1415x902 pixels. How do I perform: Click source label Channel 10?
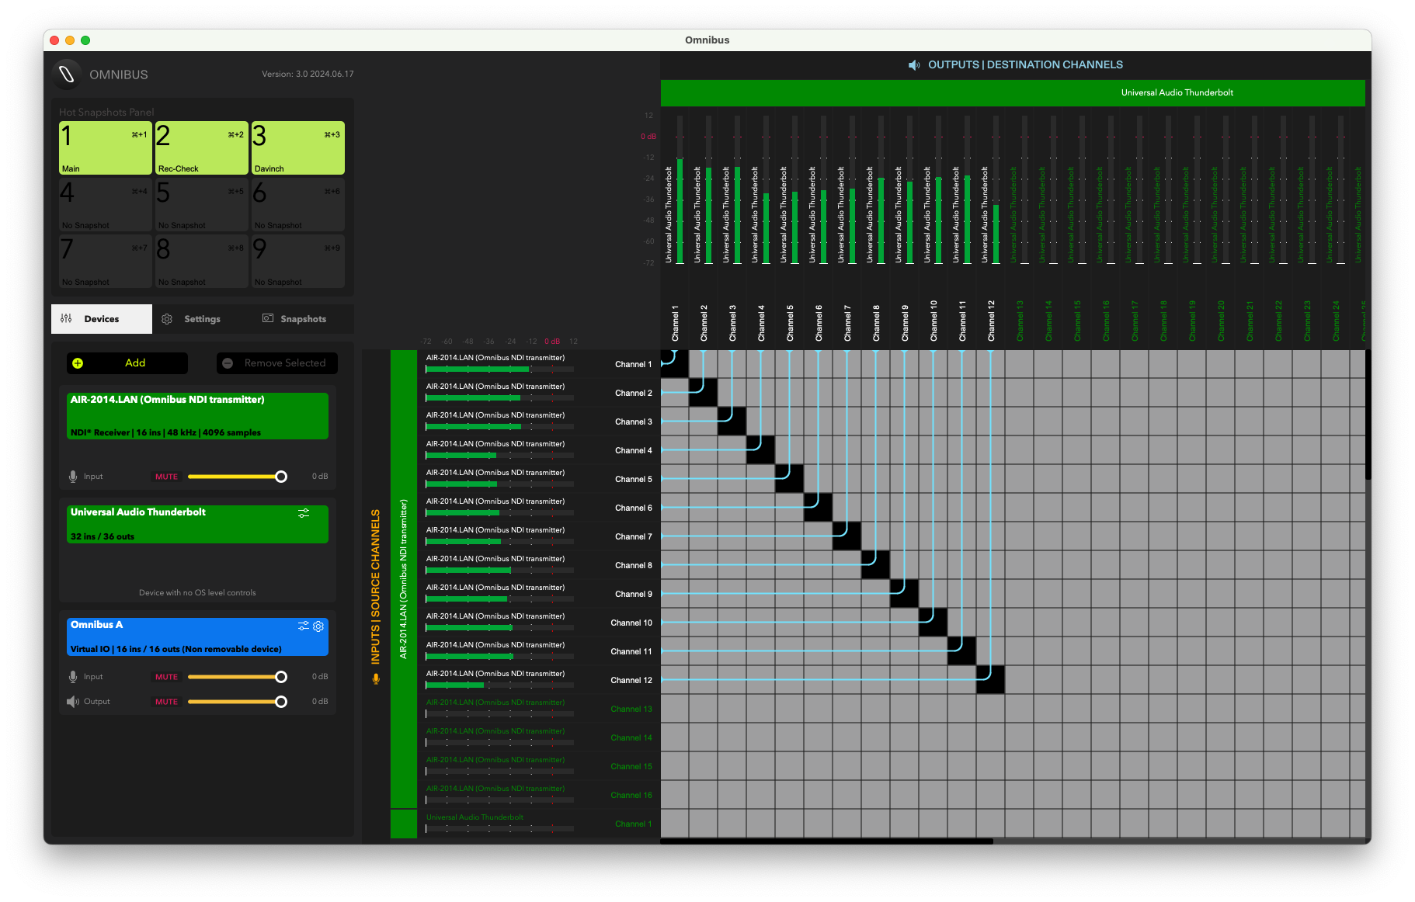[631, 623]
